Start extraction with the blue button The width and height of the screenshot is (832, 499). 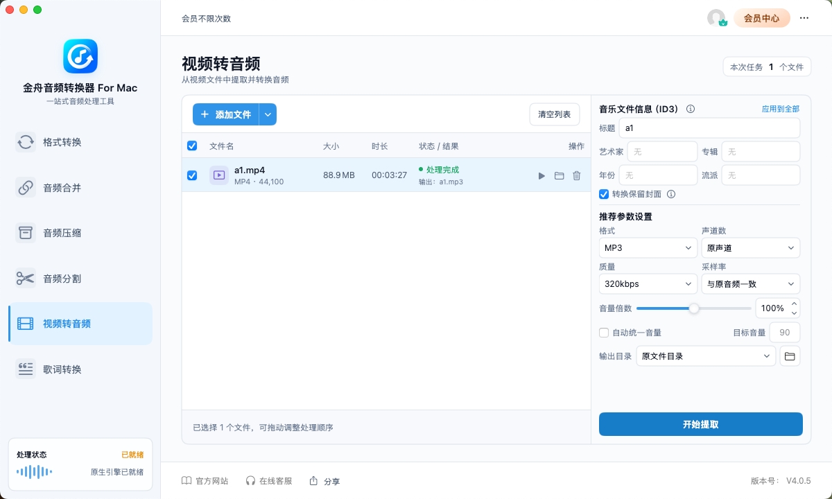[701, 424]
